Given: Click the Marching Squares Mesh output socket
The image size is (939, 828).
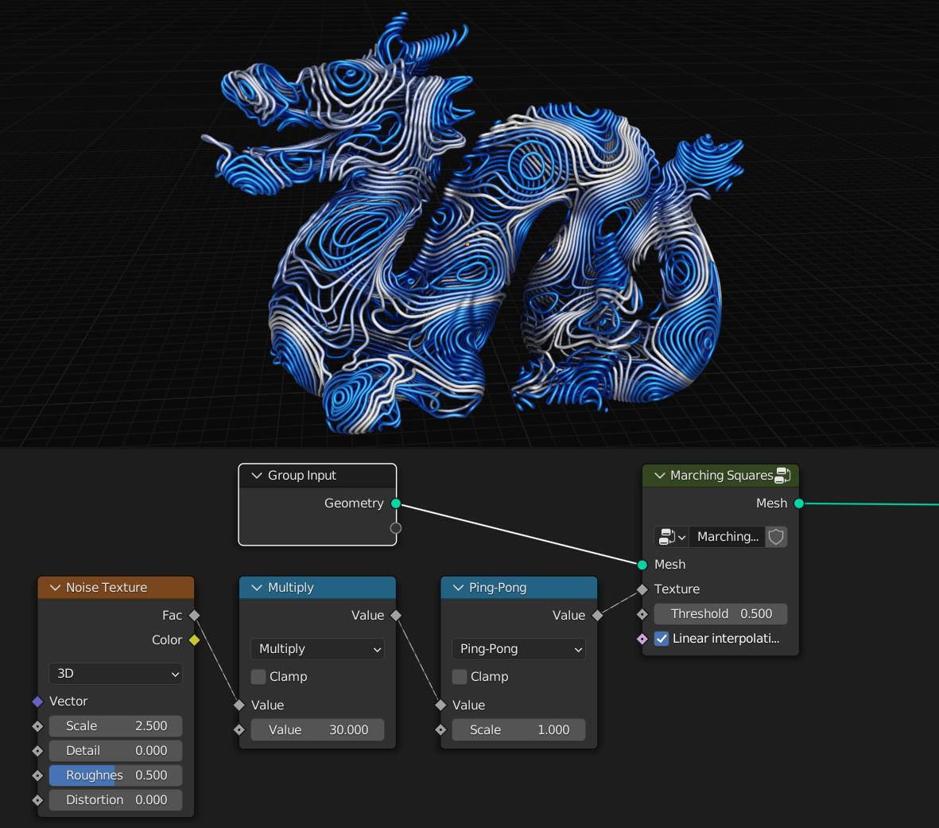Looking at the screenshot, I should coord(799,503).
